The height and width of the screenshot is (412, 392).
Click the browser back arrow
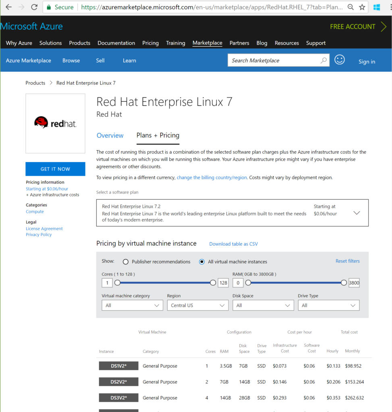pyautogui.click(x=9, y=7)
